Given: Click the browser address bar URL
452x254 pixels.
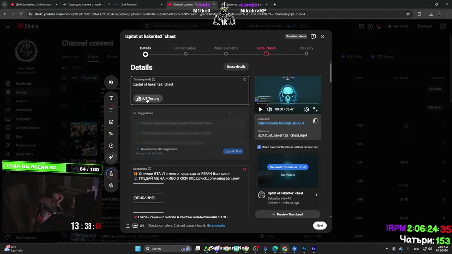Looking at the screenshot, I should 170,14.
